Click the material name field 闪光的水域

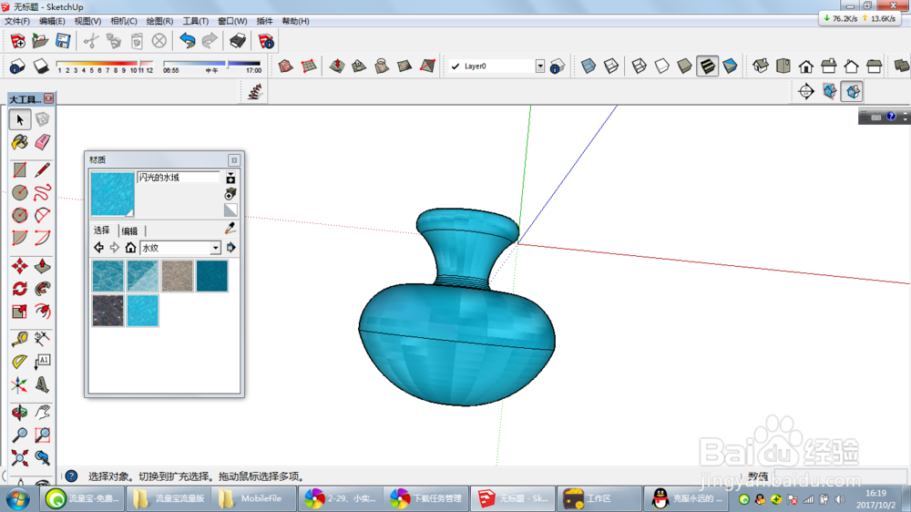[179, 178]
